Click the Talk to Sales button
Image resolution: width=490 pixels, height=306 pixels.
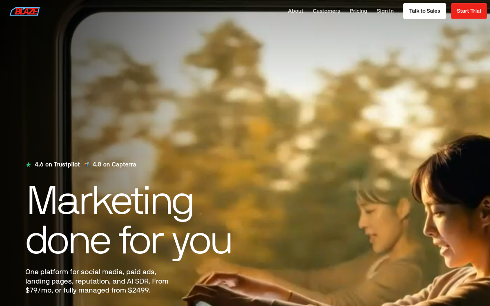425,11
